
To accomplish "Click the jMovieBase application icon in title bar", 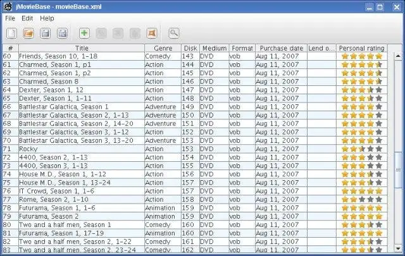I will coord(8,7).
